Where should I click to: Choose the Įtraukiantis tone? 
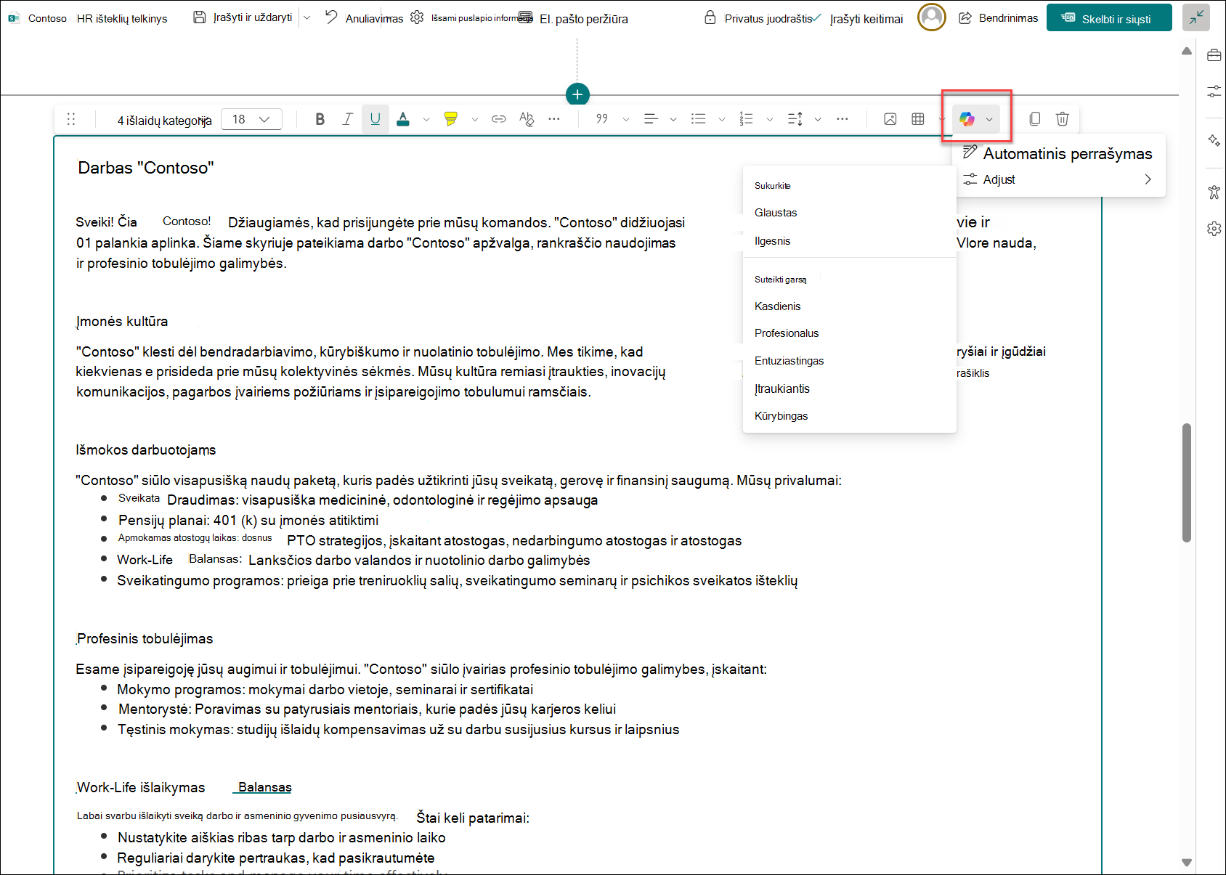click(x=849, y=388)
